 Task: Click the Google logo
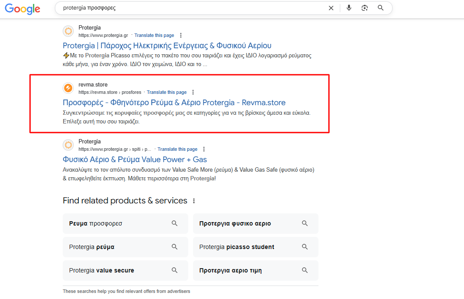coord(23,9)
